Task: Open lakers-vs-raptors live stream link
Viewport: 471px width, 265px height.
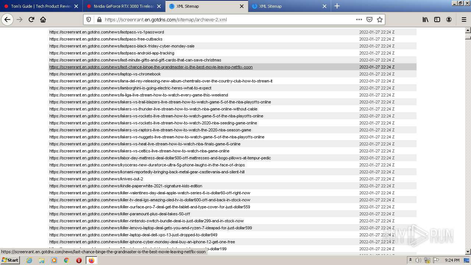Action: (x=150, y=130)
